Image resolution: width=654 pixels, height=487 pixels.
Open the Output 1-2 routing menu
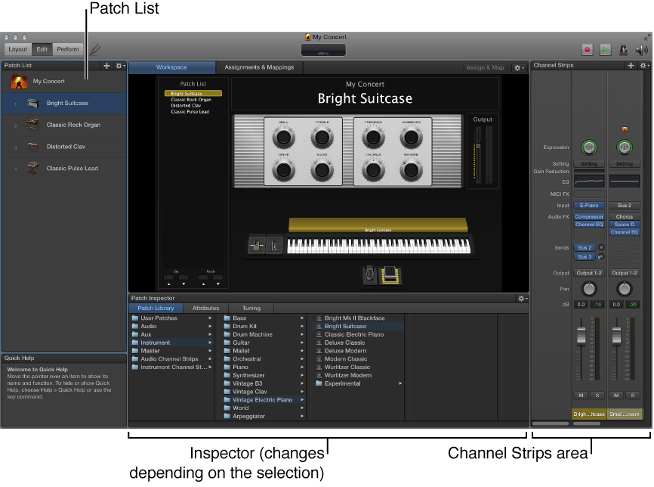coord(589,272)
